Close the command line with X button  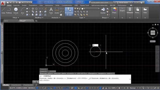point(35,82)
